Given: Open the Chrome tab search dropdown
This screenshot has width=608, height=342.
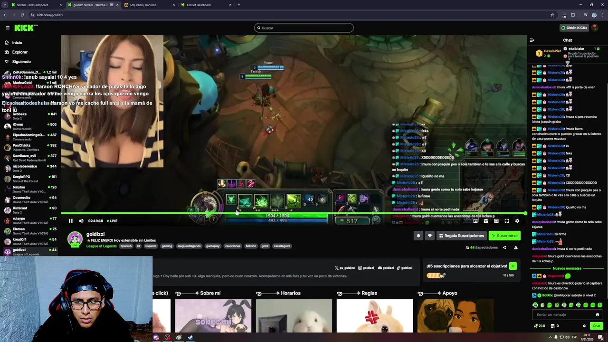Looking at the screenshot, I should 5,5.
